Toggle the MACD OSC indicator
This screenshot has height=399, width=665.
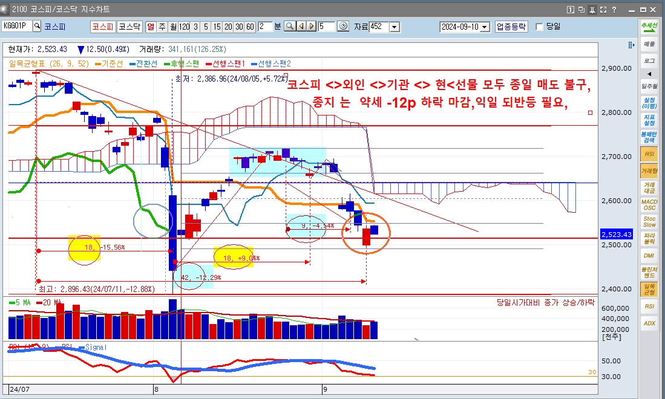649,204
